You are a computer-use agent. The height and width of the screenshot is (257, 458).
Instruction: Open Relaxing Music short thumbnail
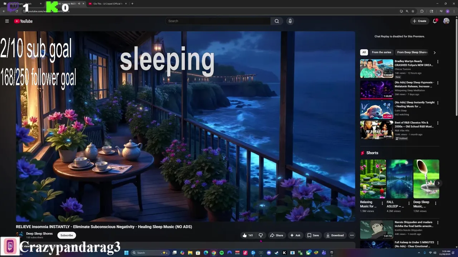pos(373,179)
